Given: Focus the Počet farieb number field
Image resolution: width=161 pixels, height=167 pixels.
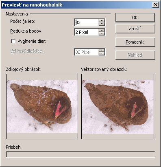Looking at the screenshot, I should tap(86, 22).
